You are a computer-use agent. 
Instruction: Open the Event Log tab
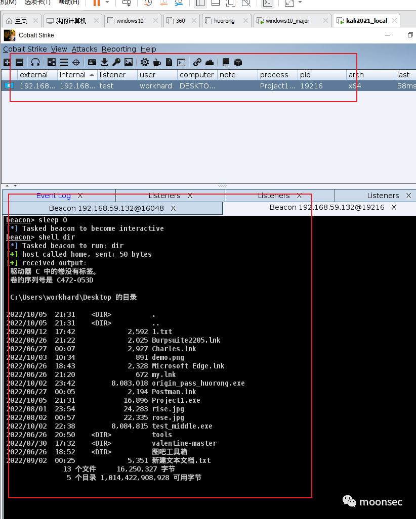click(53, 196)
